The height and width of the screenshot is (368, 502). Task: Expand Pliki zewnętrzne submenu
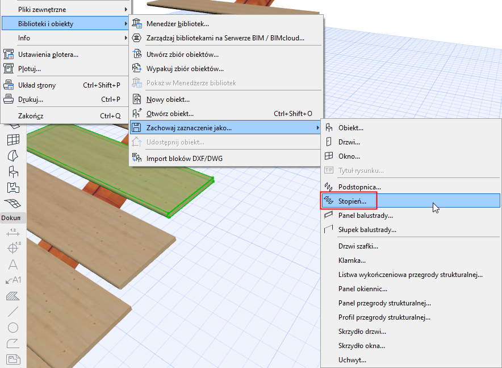[65, 10]
